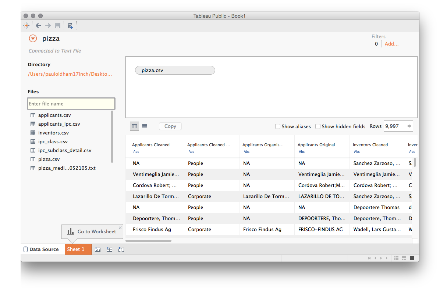Enable the Show hidden fields checkbox

click(318, 126)
